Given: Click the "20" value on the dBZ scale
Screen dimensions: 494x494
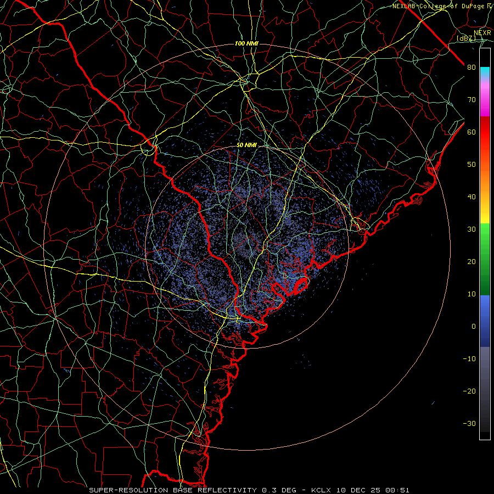Looking at the screenshot, I should click(x=471, y=262).
